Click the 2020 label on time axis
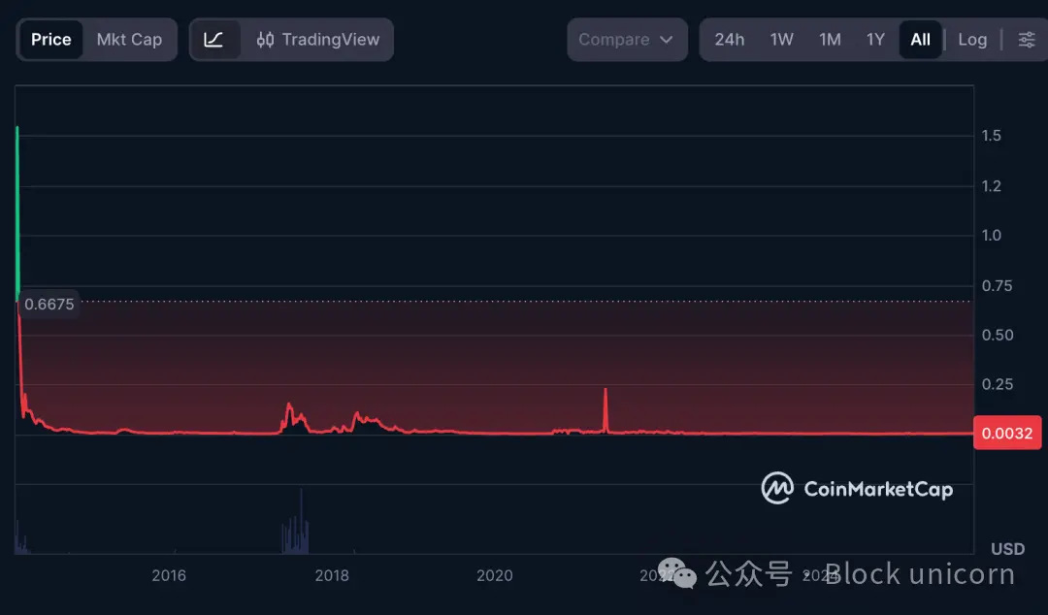Image resolution: width=1048 pixels, height=615 pixels. tap(495, 575)
